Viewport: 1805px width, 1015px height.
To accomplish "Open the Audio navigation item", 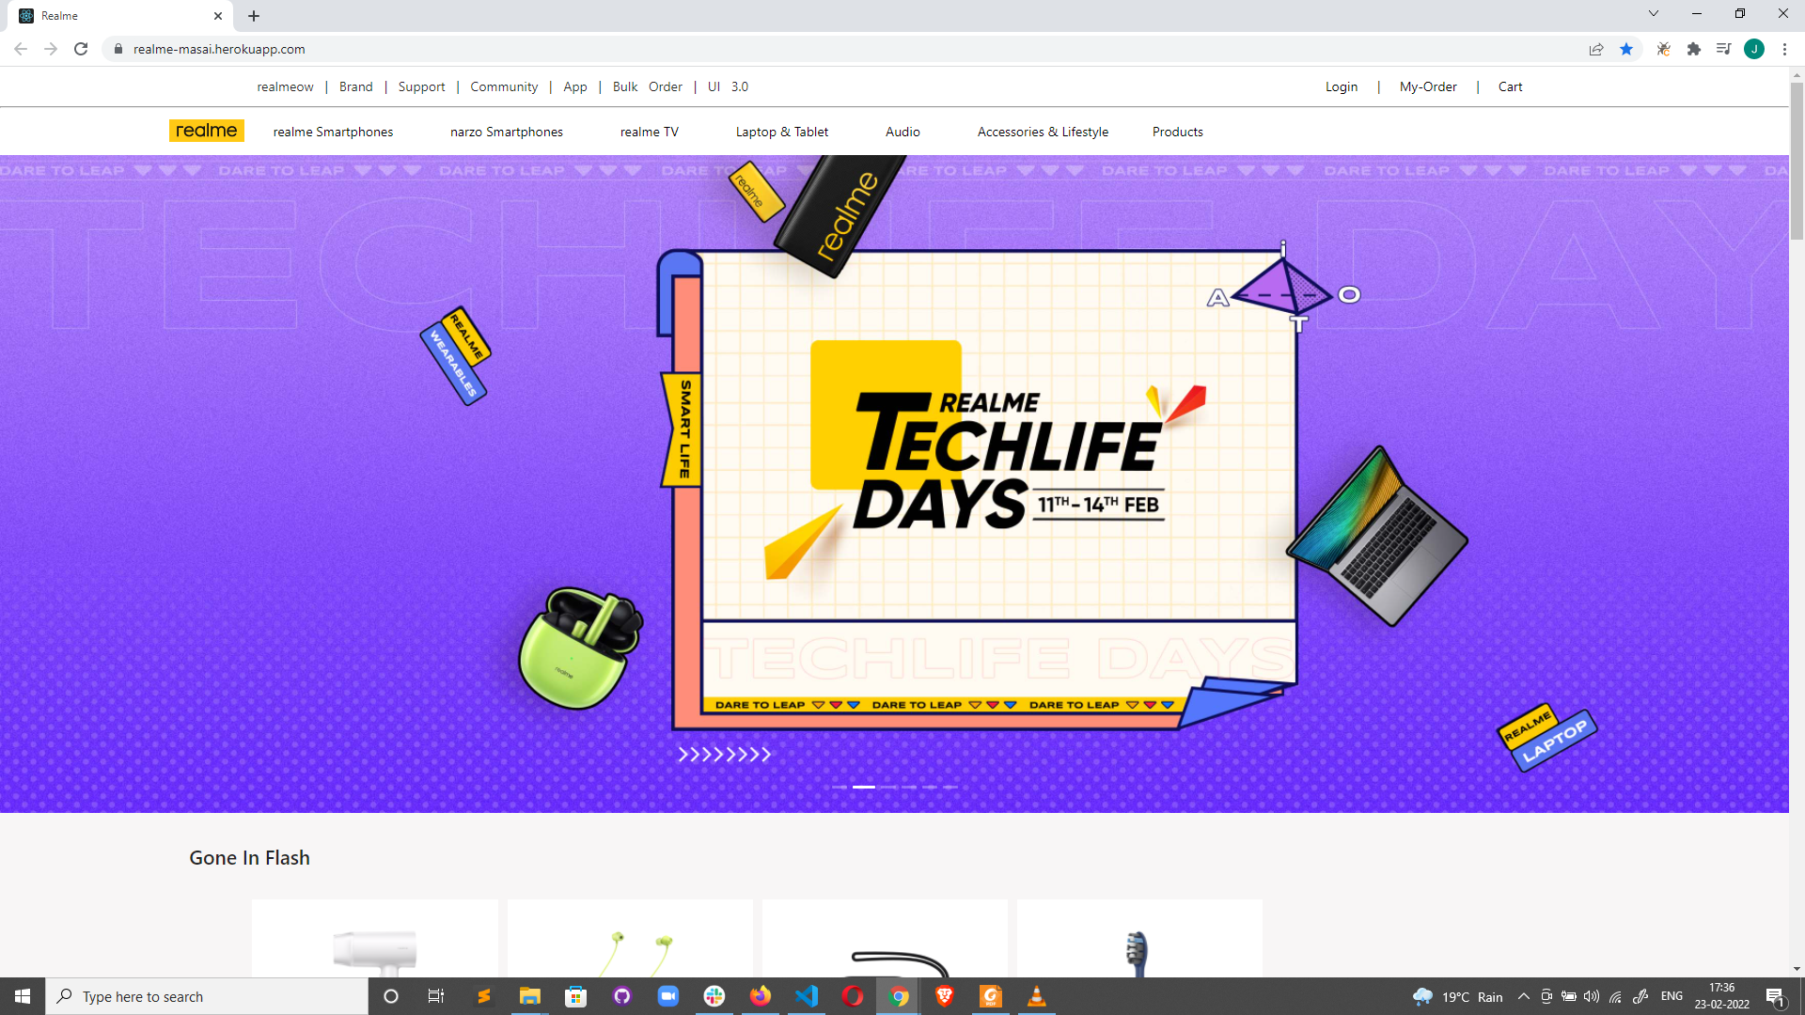I will [902, 132].
